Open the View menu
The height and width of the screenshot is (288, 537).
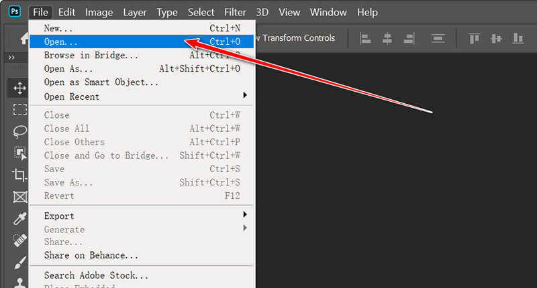[289, 13]
